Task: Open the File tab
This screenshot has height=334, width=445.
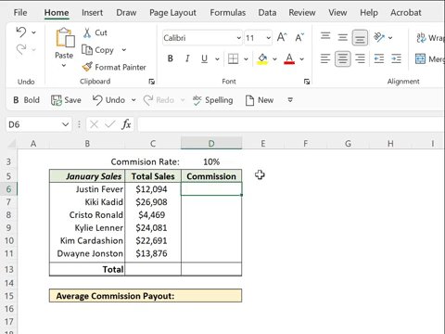Action: coord(20,13)
